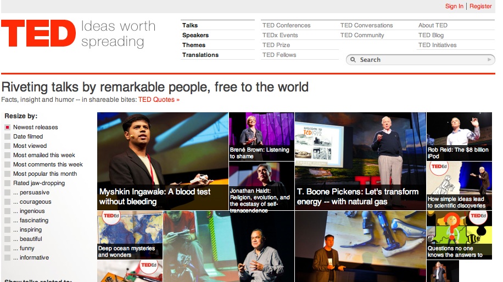
Task: Select Rated jaw-dropping option
Action: pyautogui.click(x=7, y=183)
